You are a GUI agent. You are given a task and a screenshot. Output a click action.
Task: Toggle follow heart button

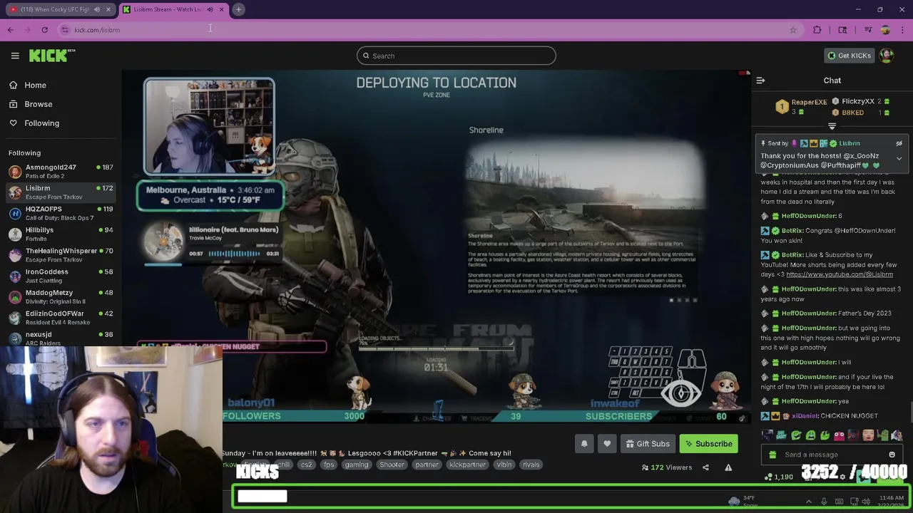click(x=607, y=444)
